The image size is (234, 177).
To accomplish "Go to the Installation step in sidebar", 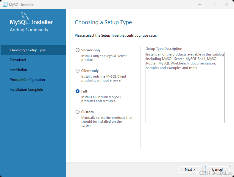I will pyautogui.click(x=18, y=70).
